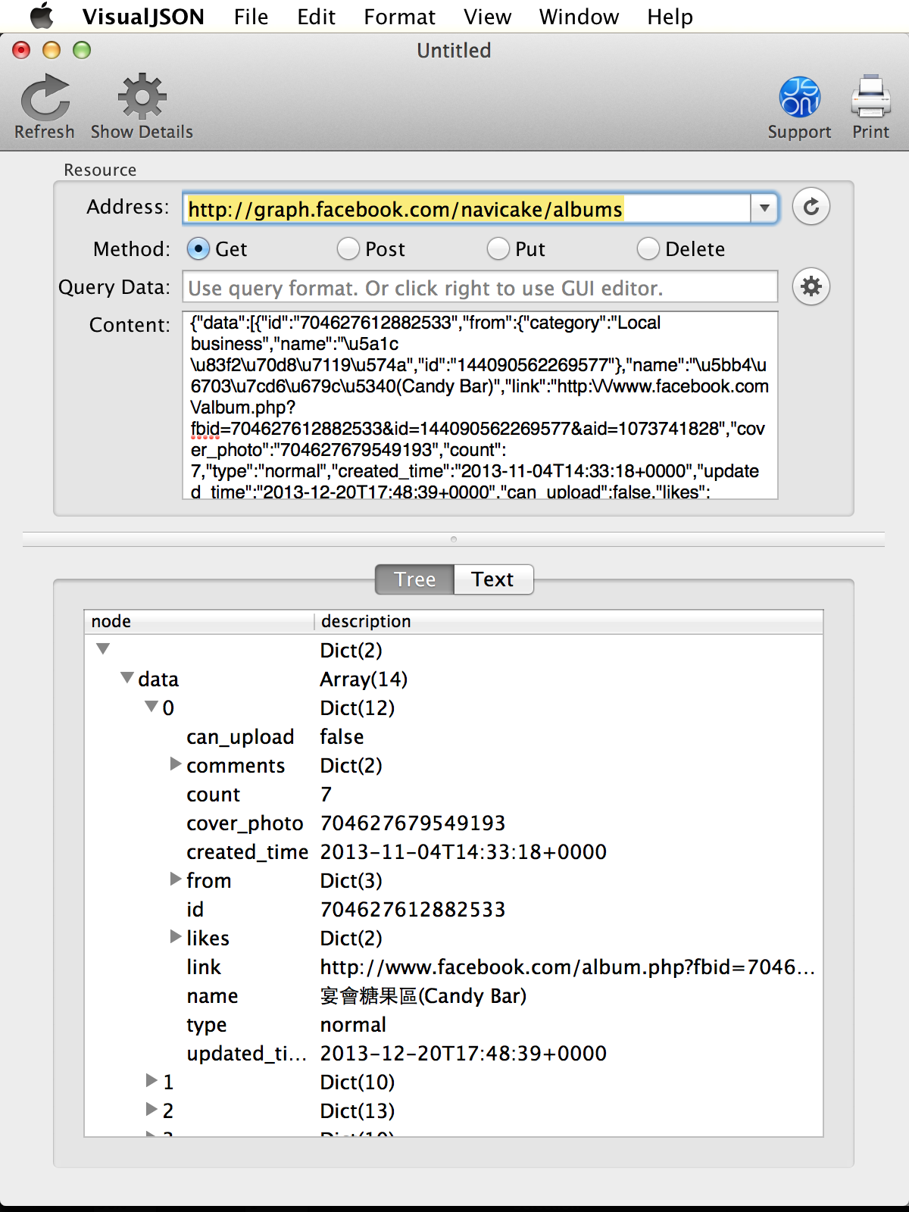The height and width of the screenshot is (1212, 909).
Task: Collapse the node 0 Dict(12)
Action: point(151,707)
